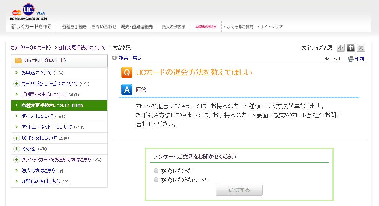Open お問い合わせ menu item

(104, 27)
